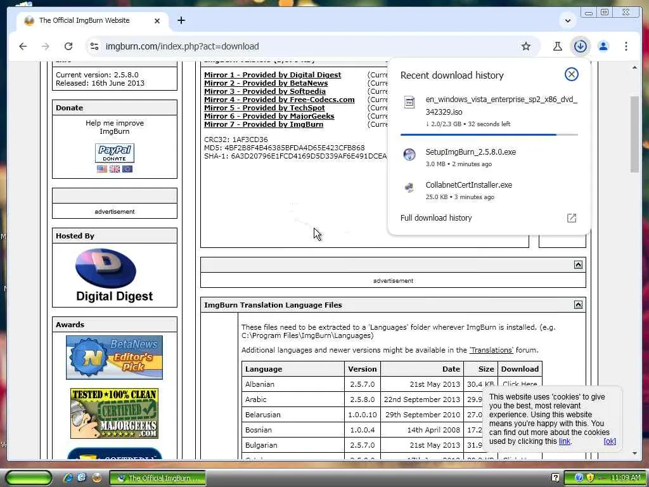Go back to the previous page
This screenshot has width=649, height=487.
pos(23,46)
